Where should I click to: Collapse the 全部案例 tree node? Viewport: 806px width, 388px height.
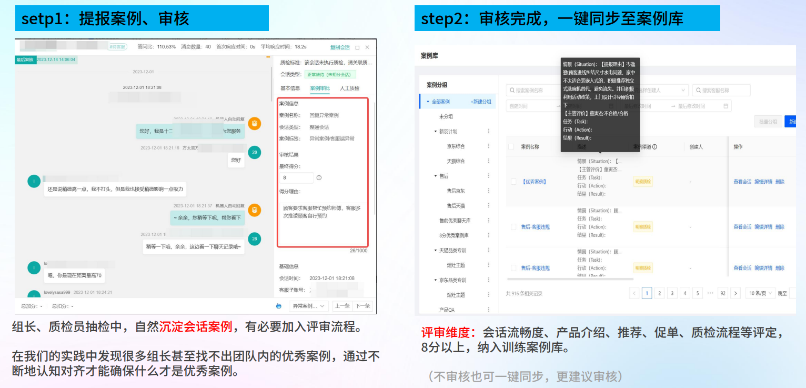click(428, 102)
